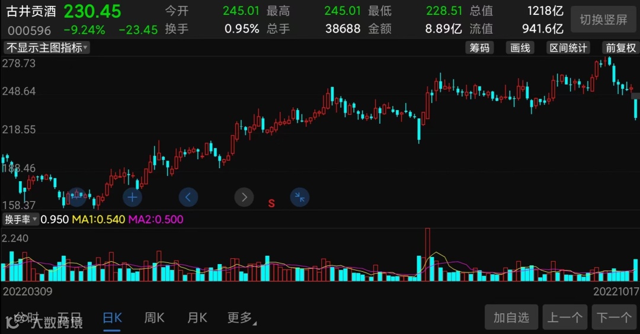Image resolution: width=640 pixels, height=334 pixels.
Task: Switch to the 五日 tab
Action: (x=69, y=317)
